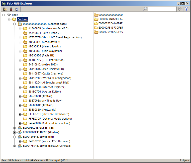191x163 pixels.
Task: Select DTR: Retribution tree entry
Action: pos(46,60)
